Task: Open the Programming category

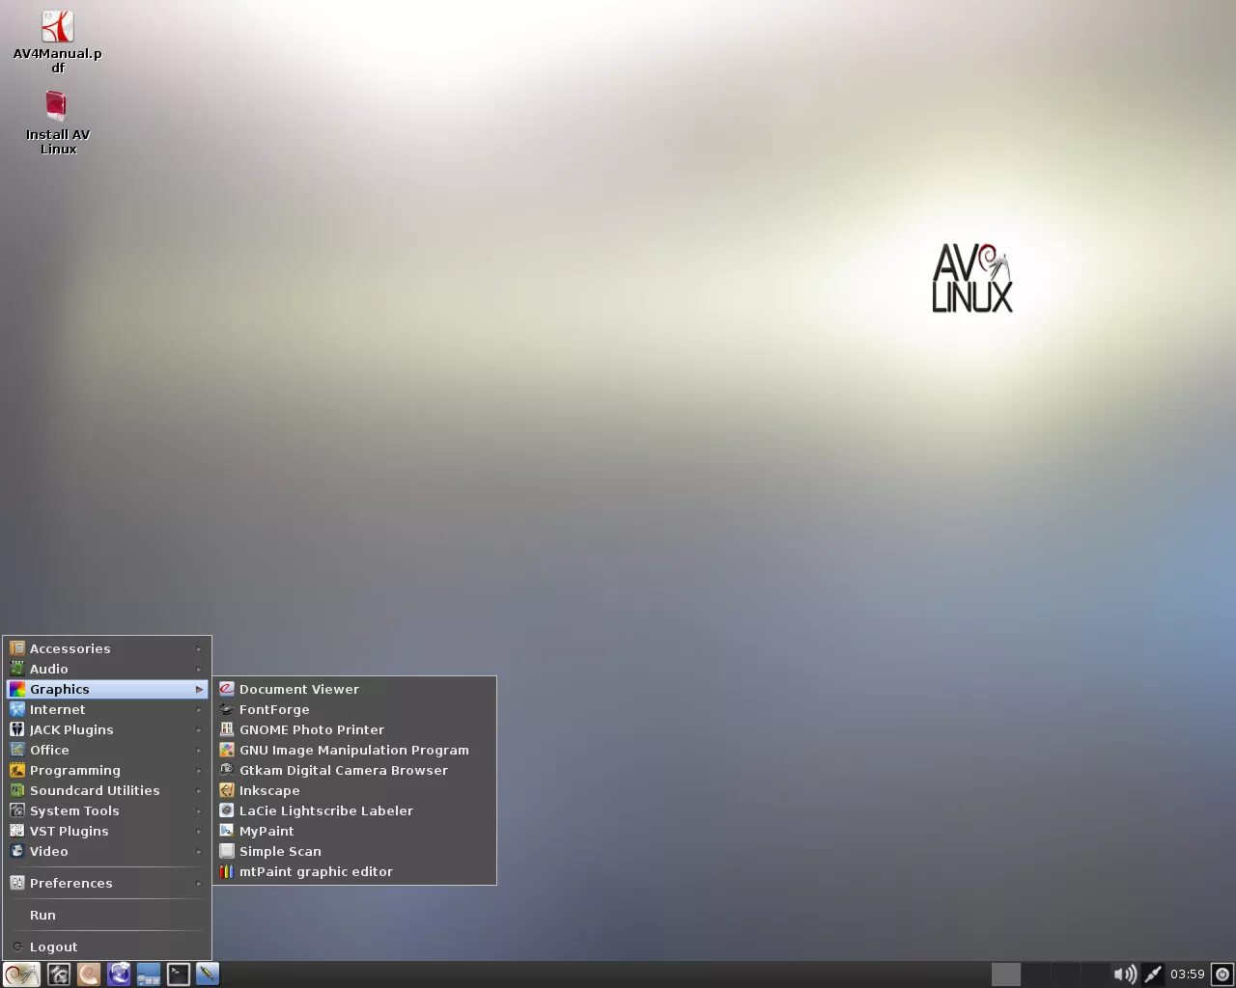Action: tap(107, 770)
